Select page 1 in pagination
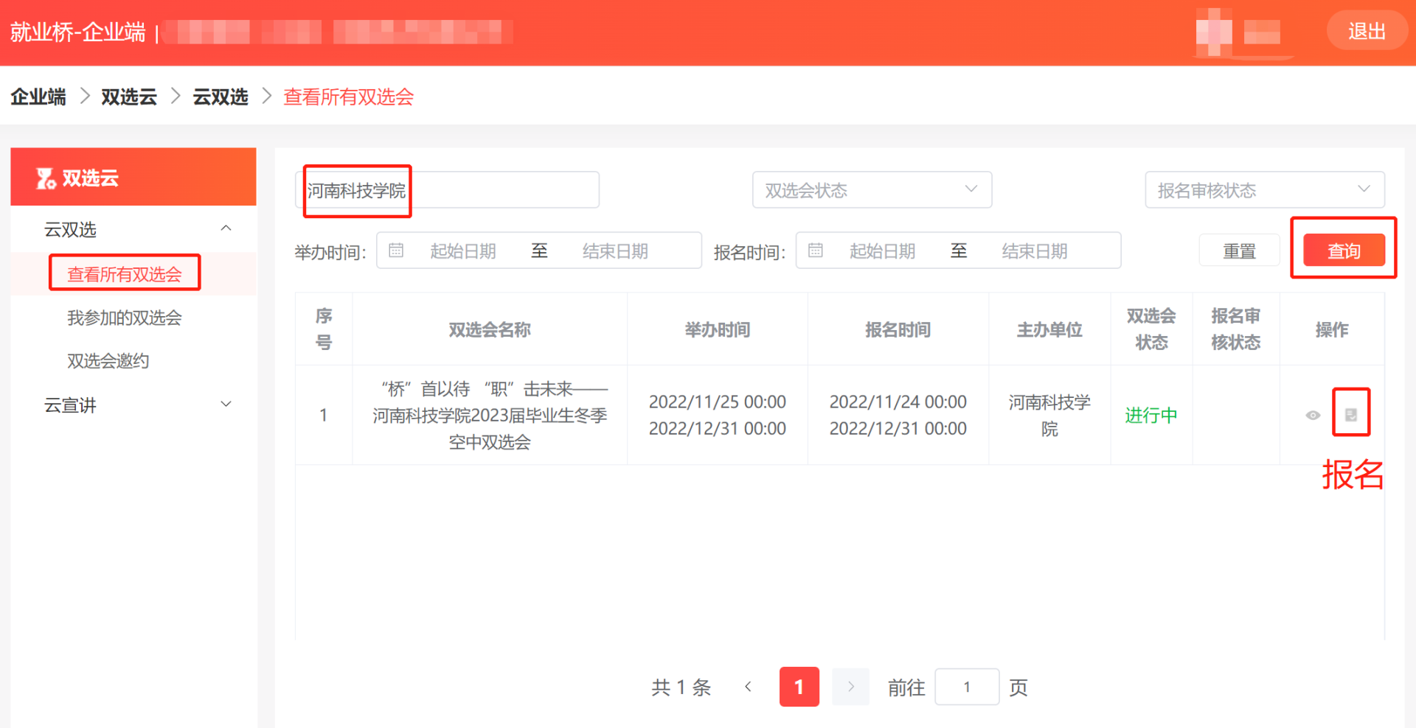 click(799, 687)
